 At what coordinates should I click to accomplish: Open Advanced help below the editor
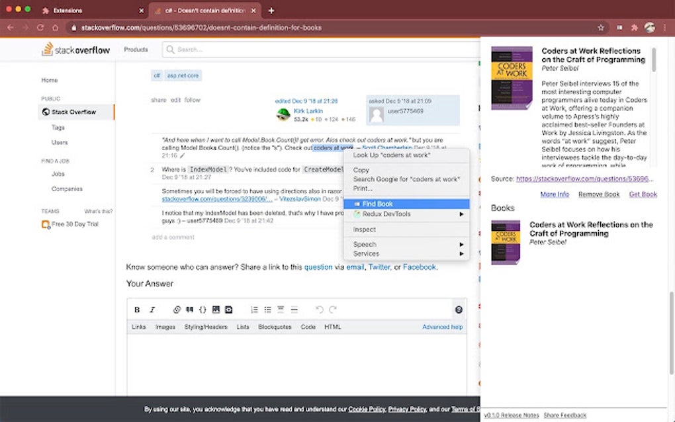[x=442, y=326]
